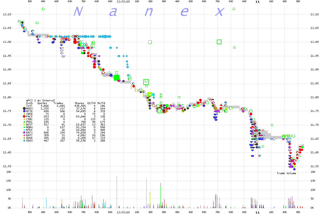The height and width of the screenshot is (214, 322).
Task: Click the green PHIL legend dot
Action: [24, 122]
